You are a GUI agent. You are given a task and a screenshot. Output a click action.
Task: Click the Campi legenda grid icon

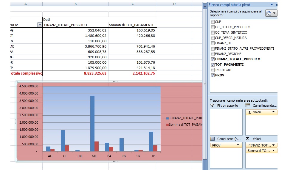click(248, 106)
